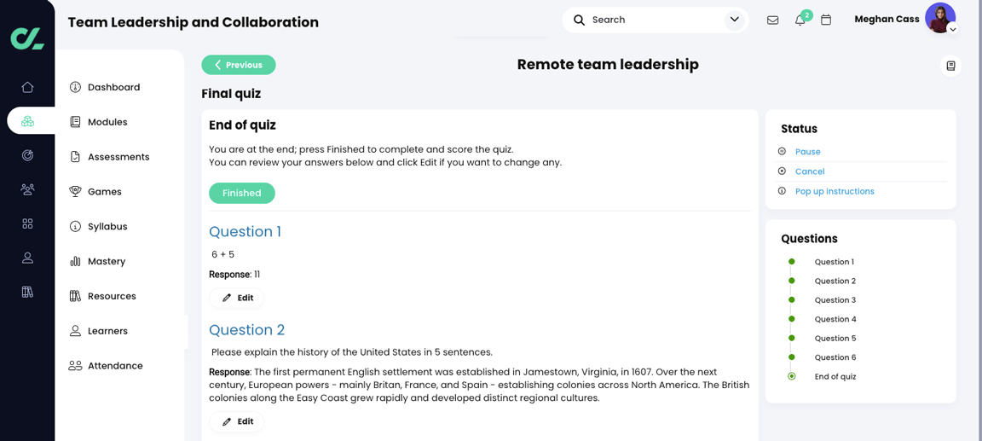Screen dimensions: 982x441
Task: Open the mail envelope icon
Action: coord(772,20)
